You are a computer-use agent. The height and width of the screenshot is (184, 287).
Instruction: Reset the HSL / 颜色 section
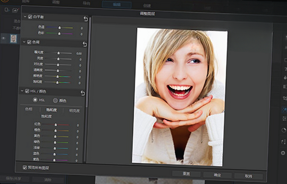83,93
